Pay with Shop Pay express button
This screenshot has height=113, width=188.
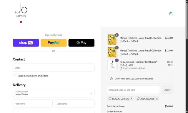(26, 43)
